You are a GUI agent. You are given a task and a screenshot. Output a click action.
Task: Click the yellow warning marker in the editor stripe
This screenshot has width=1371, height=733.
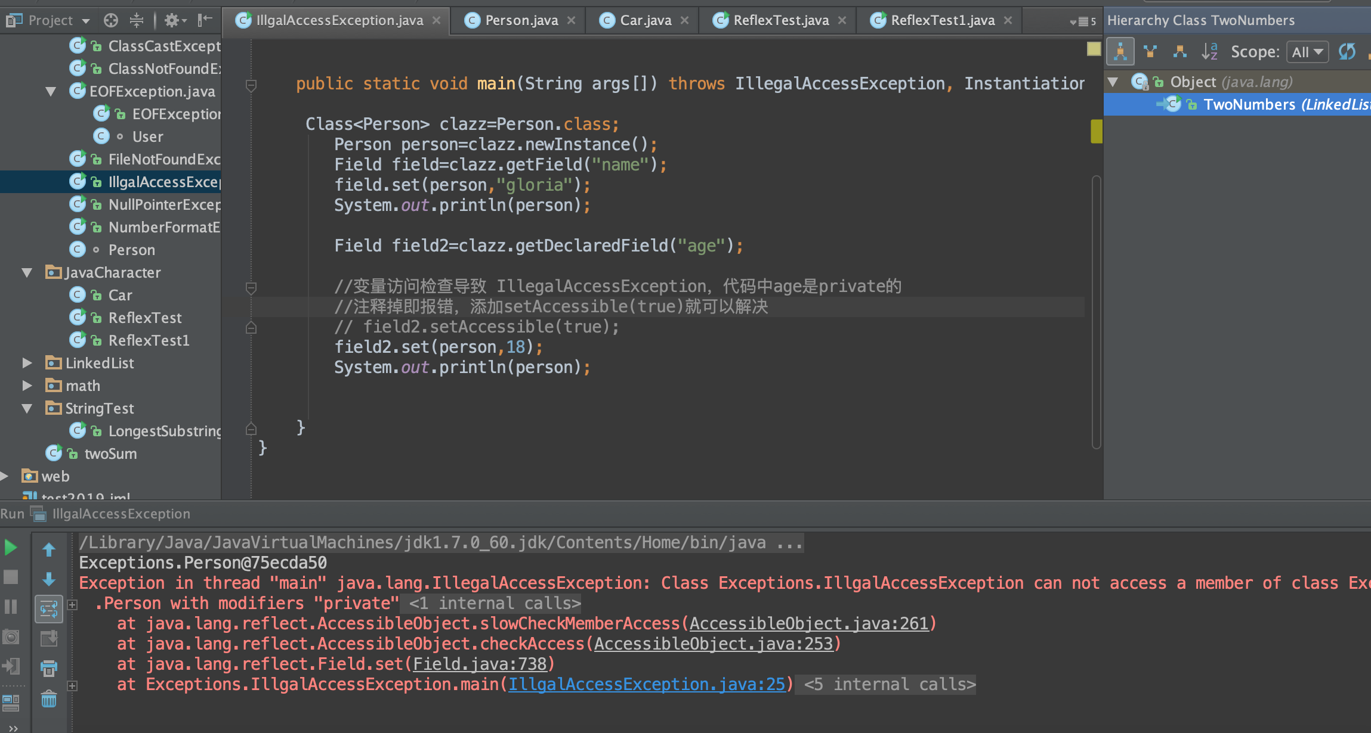[1096, 131]
